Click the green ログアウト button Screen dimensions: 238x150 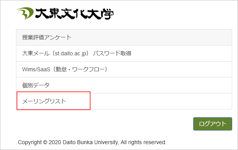(x=213, y=124)
